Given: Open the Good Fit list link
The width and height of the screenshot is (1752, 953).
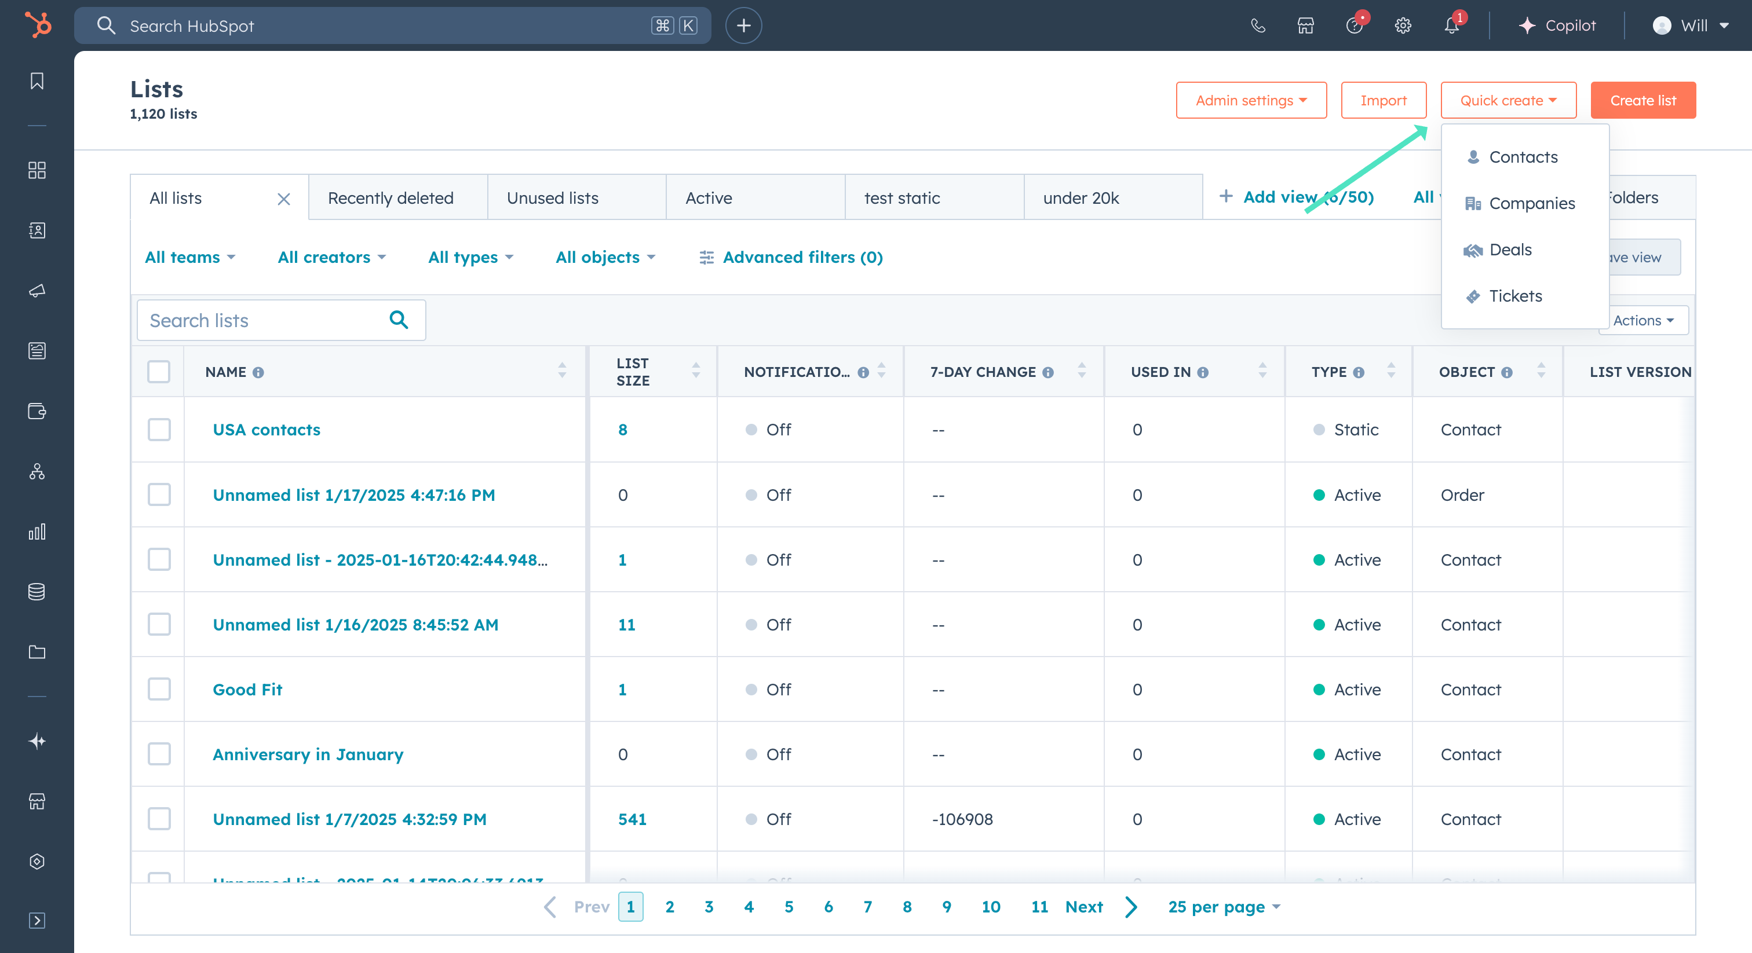Looking at the screenshot, I should click(x=247, y=690).
